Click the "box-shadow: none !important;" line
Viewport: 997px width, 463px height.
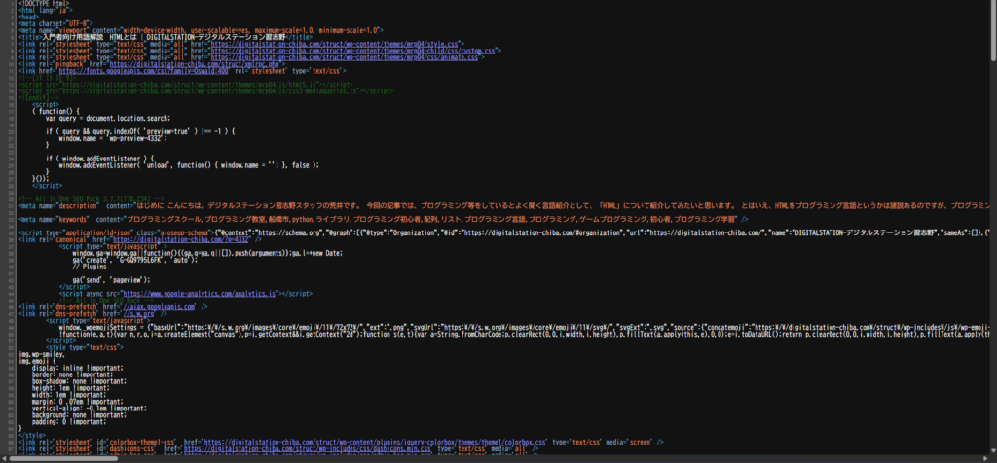tap(79, 381)
